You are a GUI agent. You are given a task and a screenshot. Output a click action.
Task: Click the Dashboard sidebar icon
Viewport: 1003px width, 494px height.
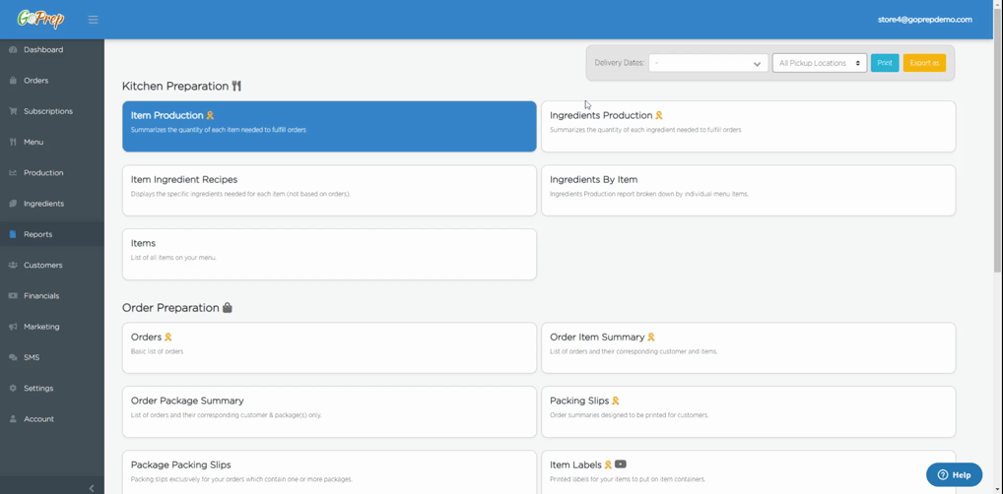pos(13,50)
